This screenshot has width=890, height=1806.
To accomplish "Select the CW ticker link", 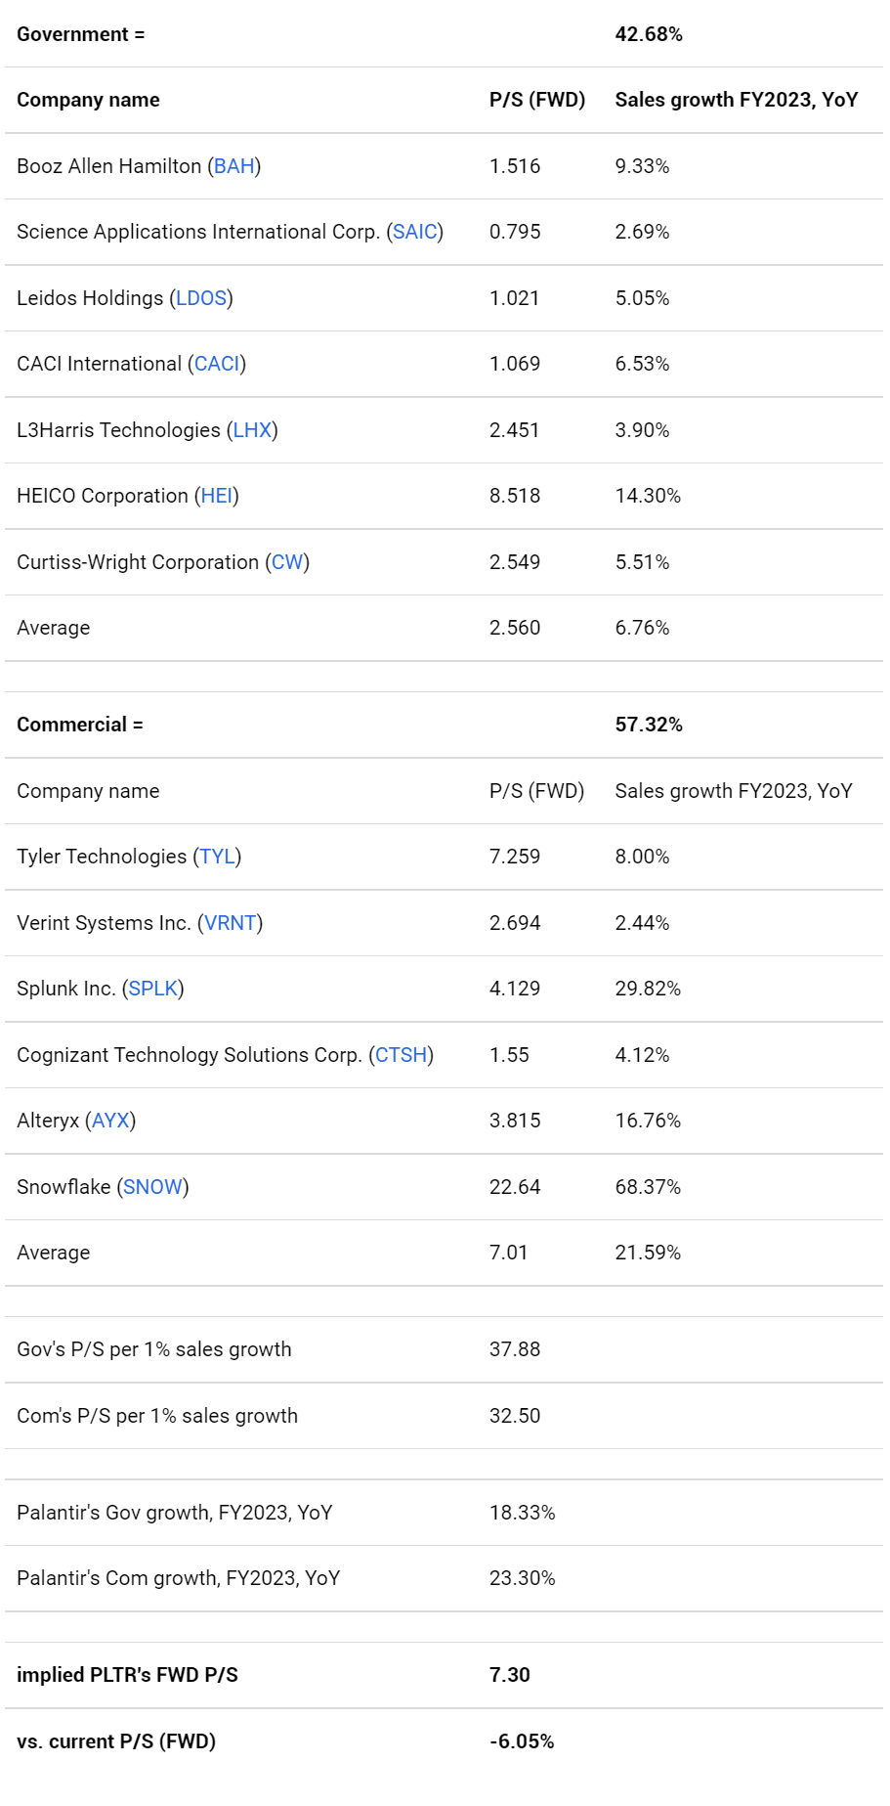I will tap(287, 562).
